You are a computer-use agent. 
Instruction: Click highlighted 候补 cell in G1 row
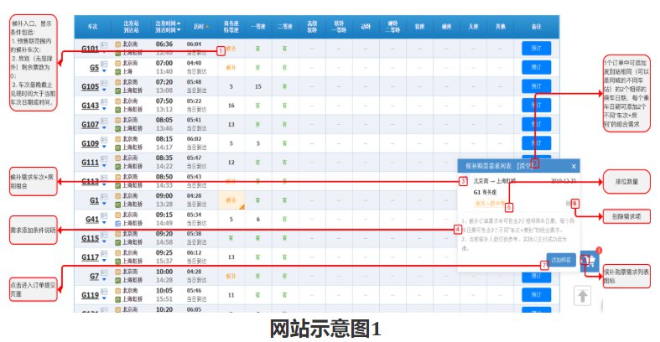click(231, 200)
